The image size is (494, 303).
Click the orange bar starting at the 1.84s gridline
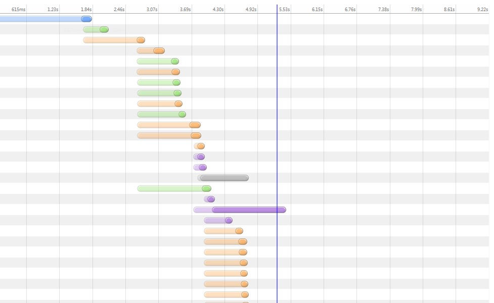114,40
